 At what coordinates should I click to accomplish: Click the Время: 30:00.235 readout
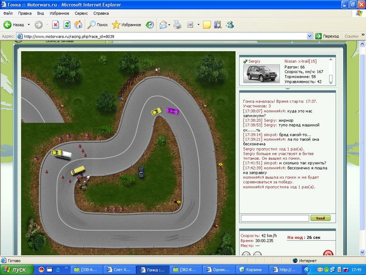coord(257,241)
